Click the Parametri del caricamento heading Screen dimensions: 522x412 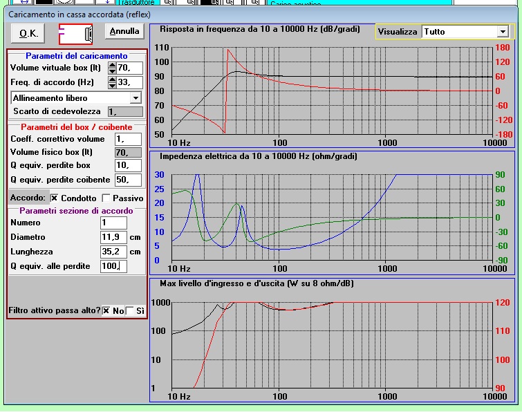[76, 56]
